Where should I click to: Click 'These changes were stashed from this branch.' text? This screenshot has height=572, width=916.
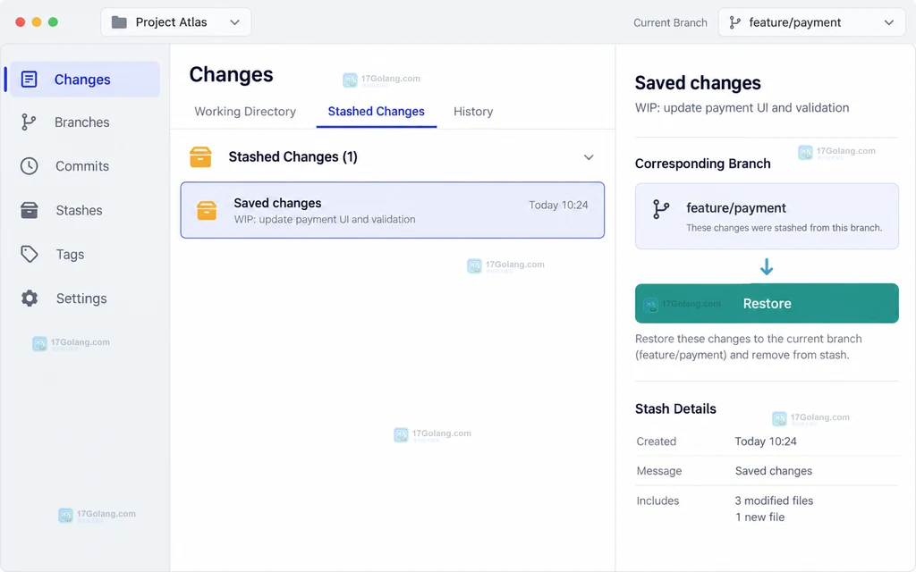click(x=784, y=228)
